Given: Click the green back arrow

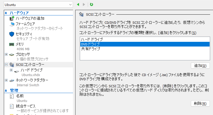Looking at the screenshot, I should 78,4.
